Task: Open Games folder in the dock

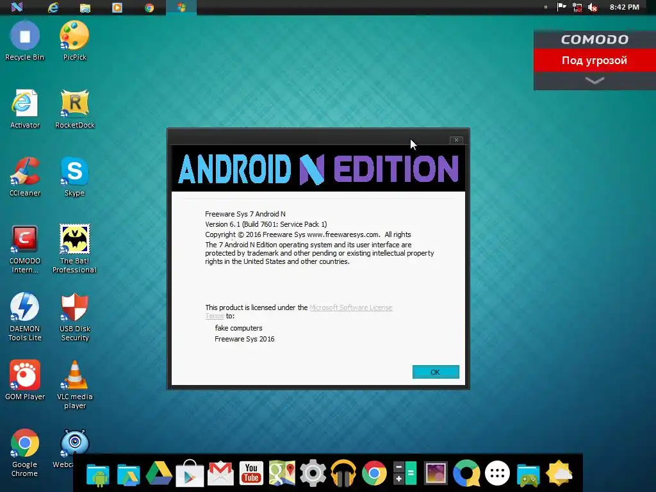Action: tap(528, 475)
